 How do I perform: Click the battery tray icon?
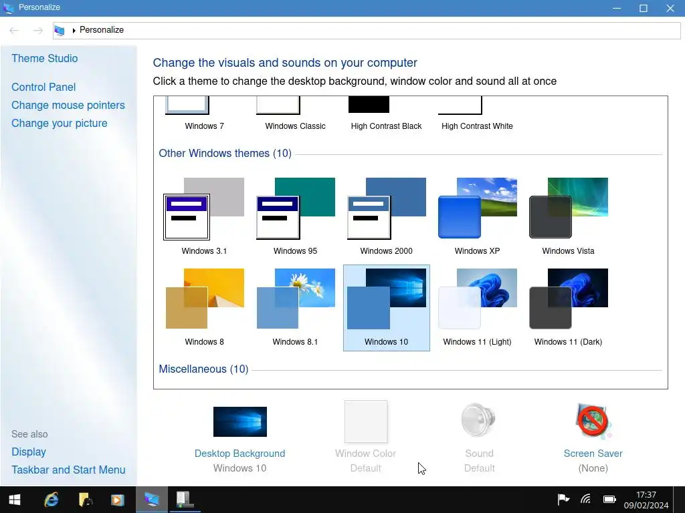609,499
